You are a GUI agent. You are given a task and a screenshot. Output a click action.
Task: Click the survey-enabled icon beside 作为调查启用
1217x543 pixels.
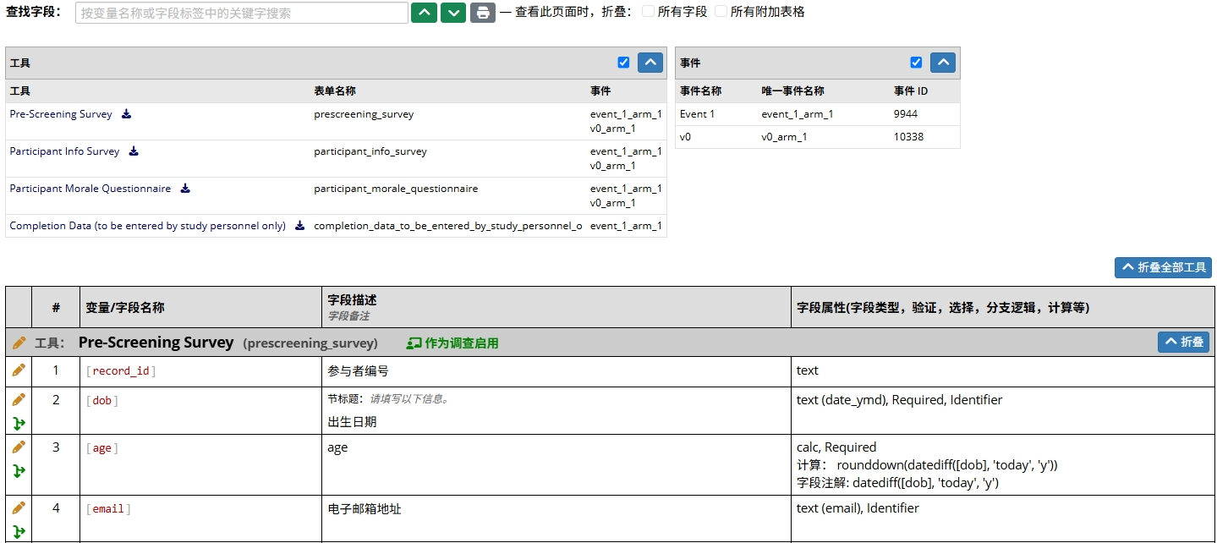click(x=414, y=343)
